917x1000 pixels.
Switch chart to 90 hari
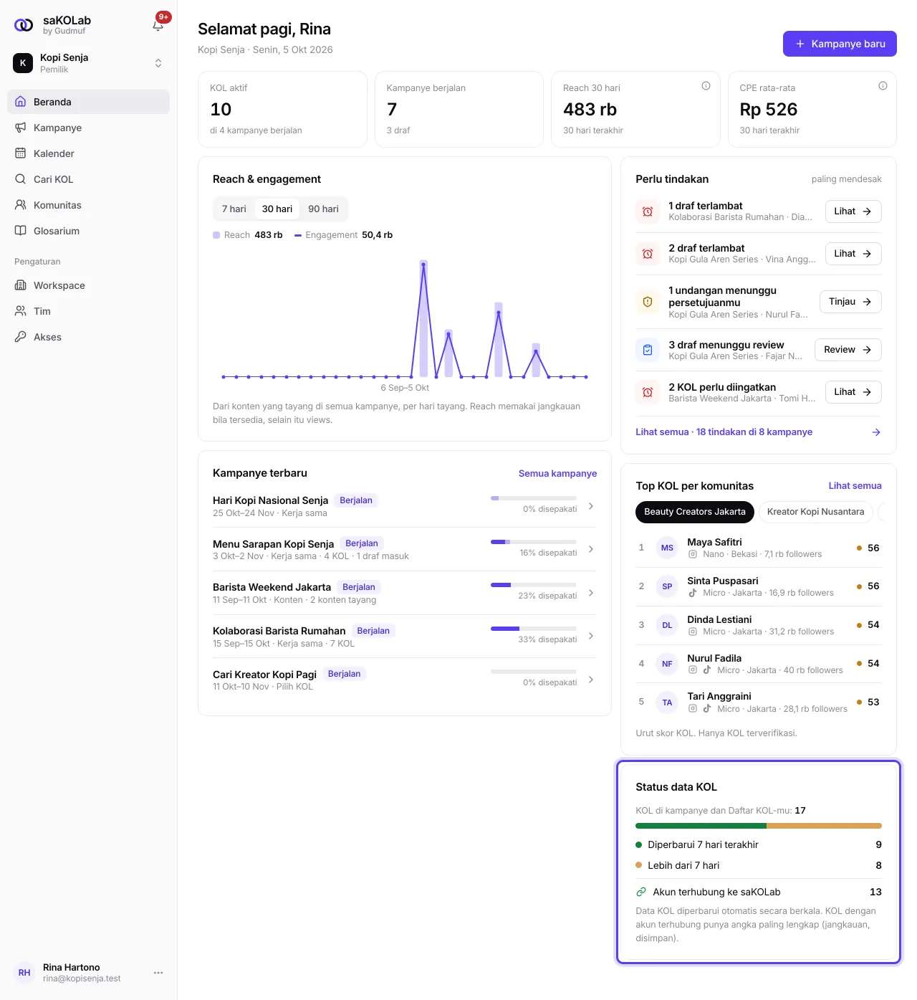pos(323,209)
